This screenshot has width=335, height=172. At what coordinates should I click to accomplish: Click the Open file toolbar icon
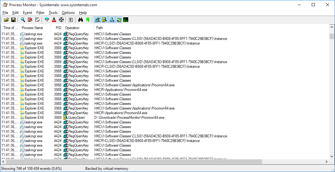(x=6, y=20)
